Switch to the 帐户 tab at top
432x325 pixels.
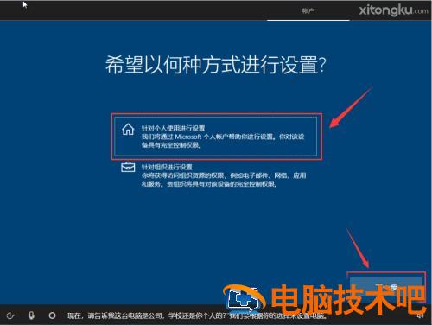[x=308, y=10]
